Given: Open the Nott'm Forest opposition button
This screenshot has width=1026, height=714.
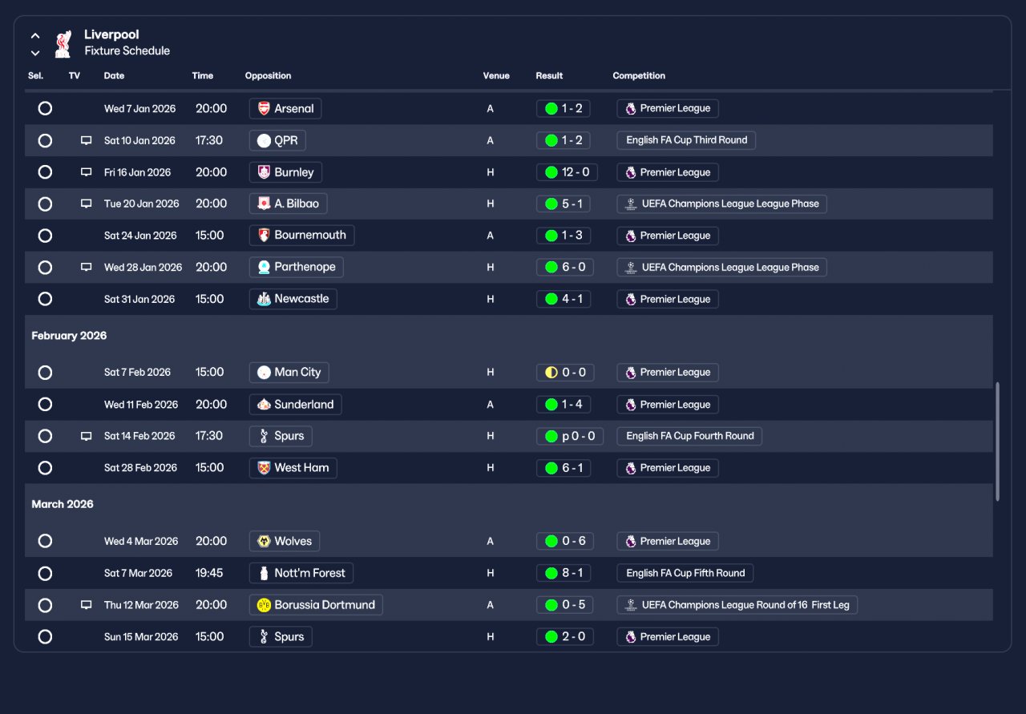Looking at the screenshot, I should coord(301,573).
